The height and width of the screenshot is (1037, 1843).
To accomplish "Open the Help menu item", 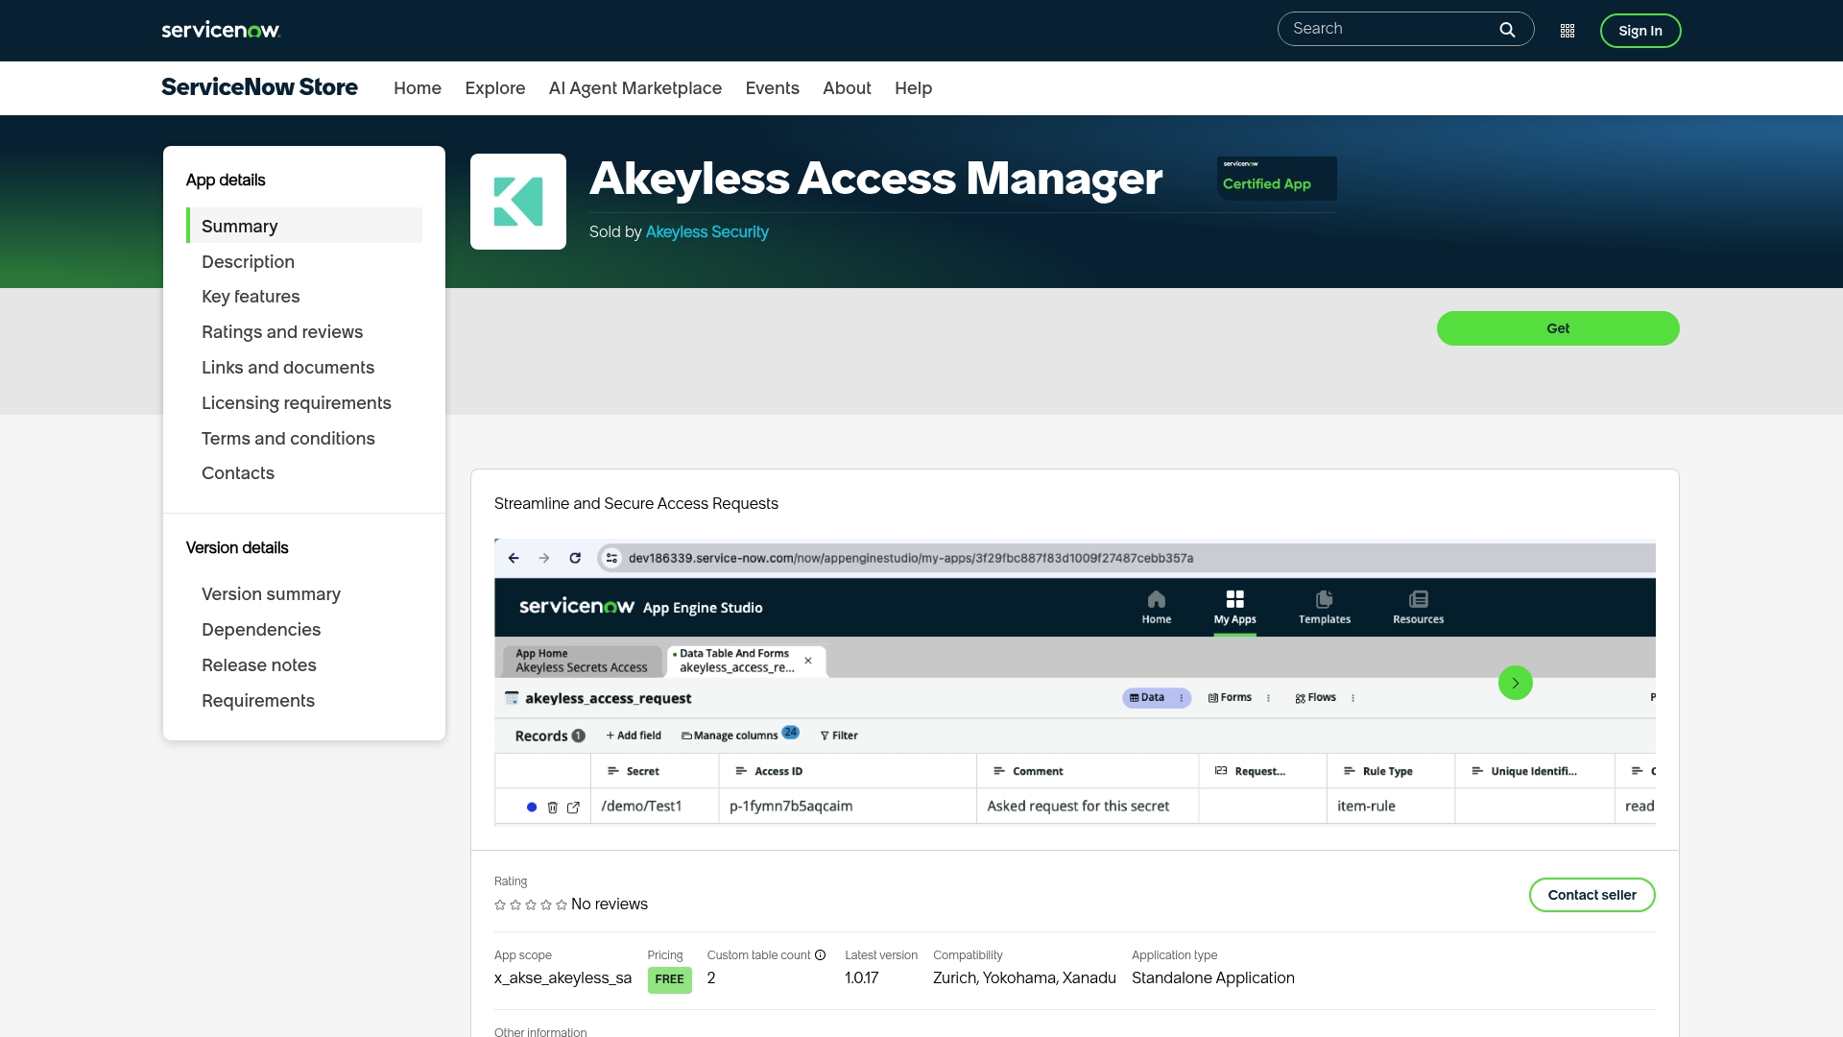I will point(914,88).
